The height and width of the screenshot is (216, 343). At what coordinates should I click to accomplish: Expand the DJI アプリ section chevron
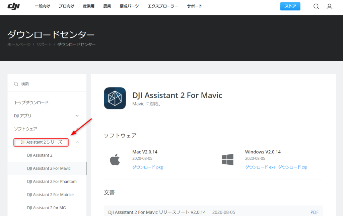[x=77, y=116]
